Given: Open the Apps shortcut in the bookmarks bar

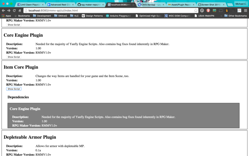Looking at the screenshot, I should 6,16.
